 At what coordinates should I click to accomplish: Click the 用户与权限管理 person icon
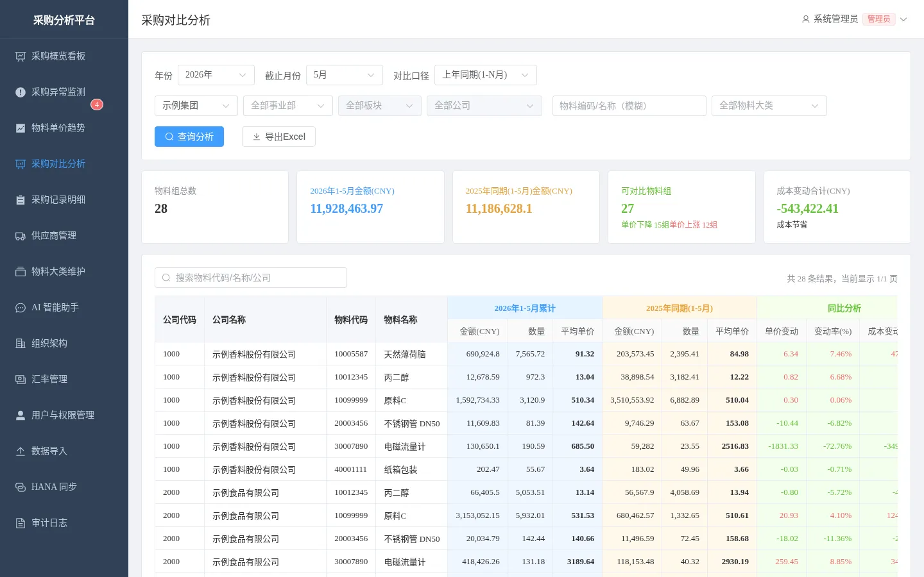[x=21, y=415]
